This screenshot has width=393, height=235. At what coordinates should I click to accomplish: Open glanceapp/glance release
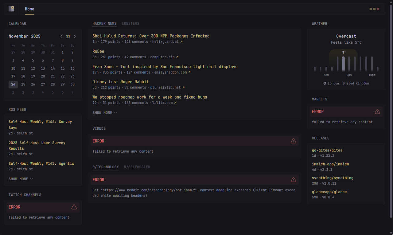tap(329, 192)
